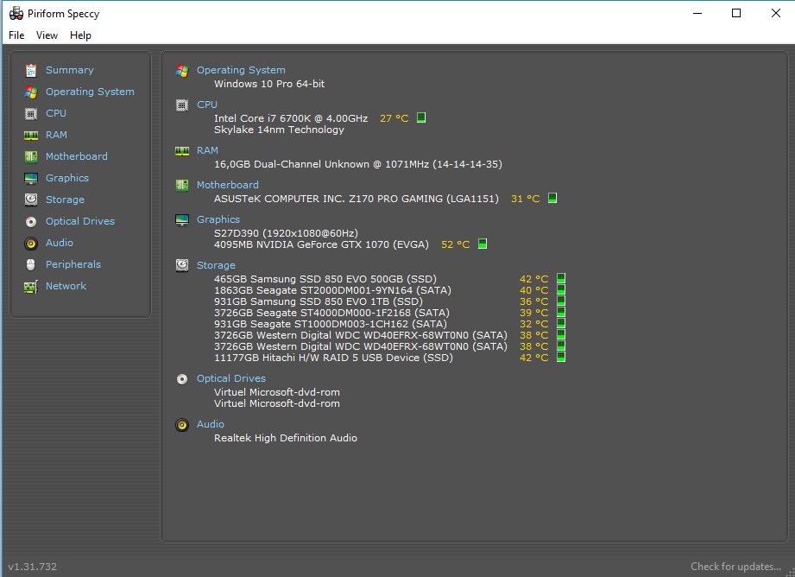Click the Summary clipboard icon in sidebar
Image resolution: width=795 pixels, height=577 pixels.
coord(31,71)
